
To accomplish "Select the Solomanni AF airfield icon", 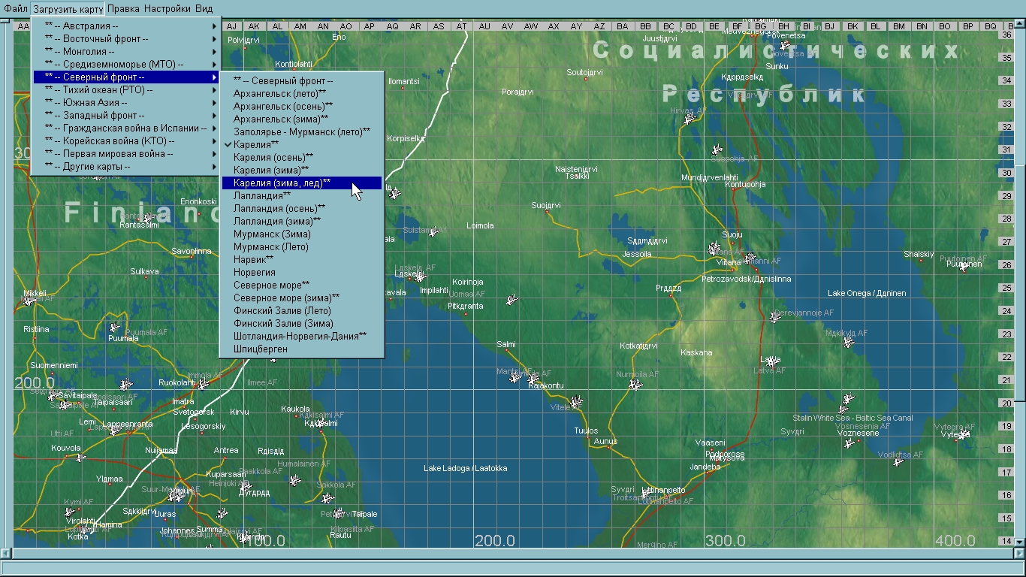I will pos(750,258).
